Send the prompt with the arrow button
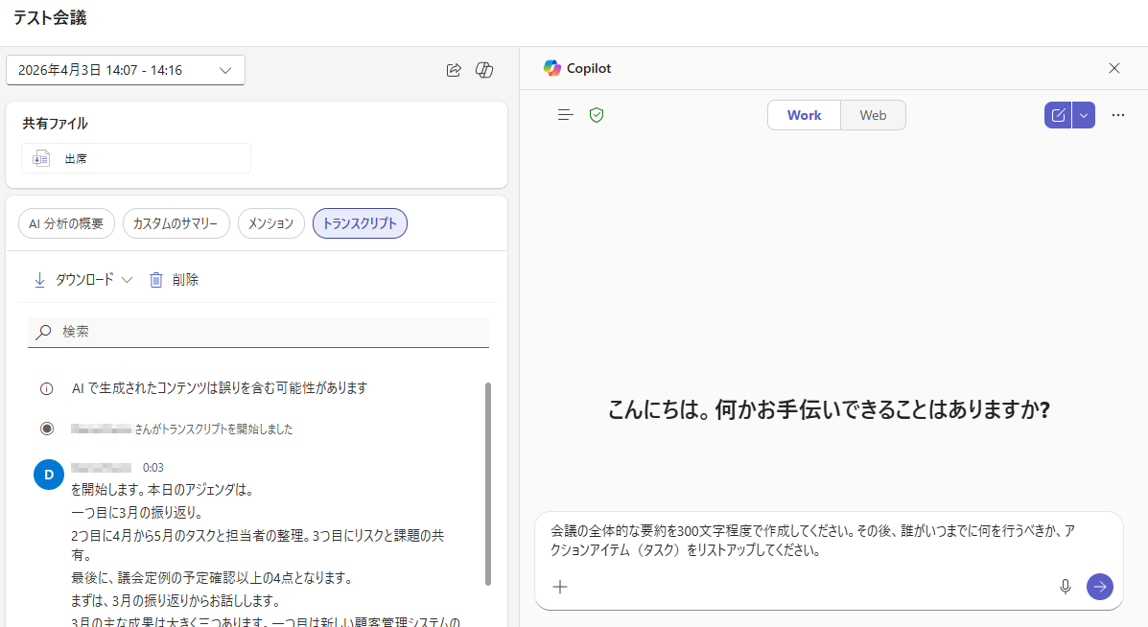 1099,587
